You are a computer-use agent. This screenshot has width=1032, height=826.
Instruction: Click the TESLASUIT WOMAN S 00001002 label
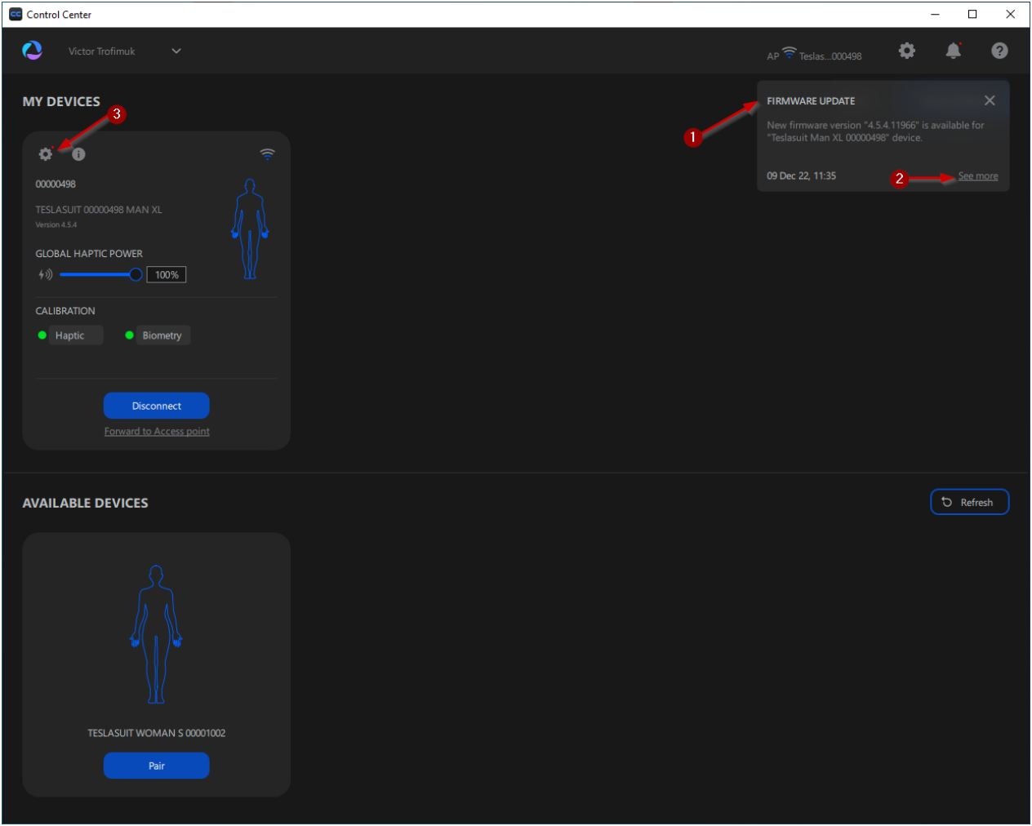point(157,733)
